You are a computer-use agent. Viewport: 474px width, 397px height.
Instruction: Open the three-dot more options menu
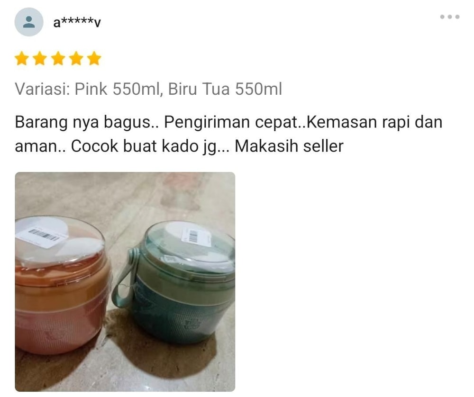tap(449, 17)
